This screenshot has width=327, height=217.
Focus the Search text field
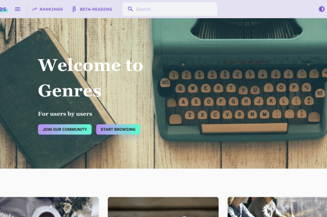pyautogui.click(x=170, y=9)
